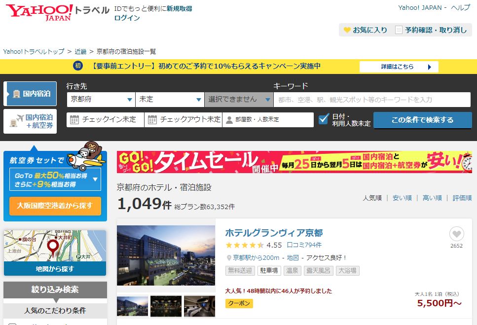Viewport: 477px width, 325px height.
Task: Open the チェックアウト未定 date picker
Action: click(x=183, y=119)
